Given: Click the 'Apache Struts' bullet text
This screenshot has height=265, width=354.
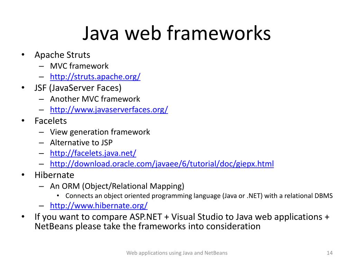Looking at the screenshot, I should point(62,55).
